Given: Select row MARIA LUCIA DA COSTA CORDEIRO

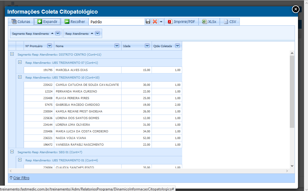Looking at the screenshot, I should tap(103, 131).
